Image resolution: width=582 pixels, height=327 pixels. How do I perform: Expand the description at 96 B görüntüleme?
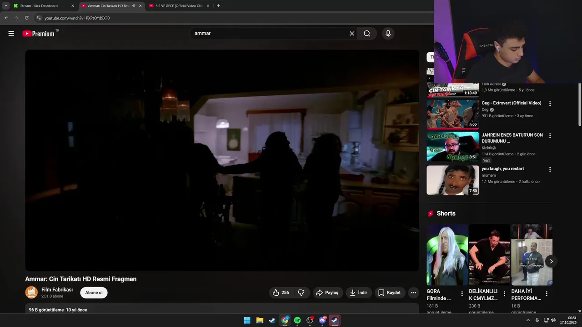222,309
